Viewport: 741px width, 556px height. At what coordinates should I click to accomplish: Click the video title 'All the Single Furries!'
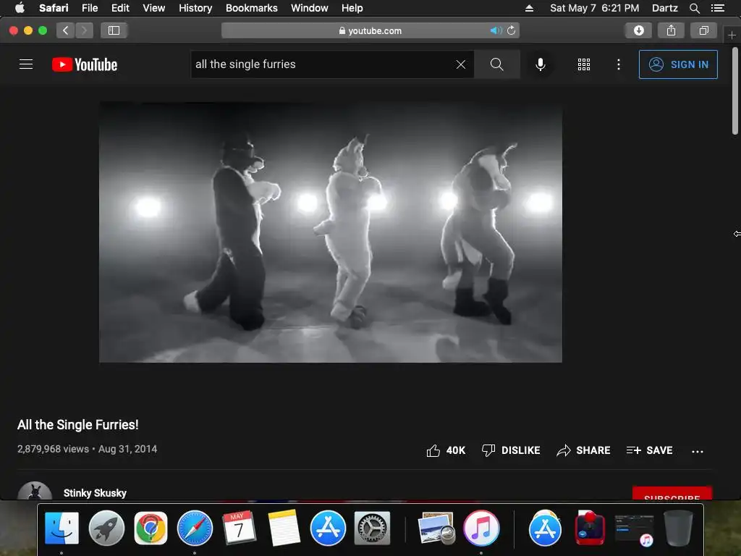[78, 424]
